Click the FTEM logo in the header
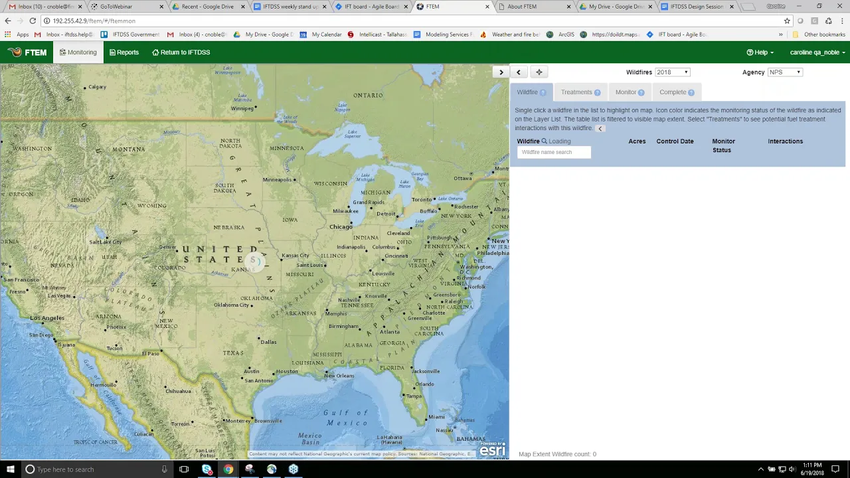Screen dimensions: 850x478 [x=27, y=52]
